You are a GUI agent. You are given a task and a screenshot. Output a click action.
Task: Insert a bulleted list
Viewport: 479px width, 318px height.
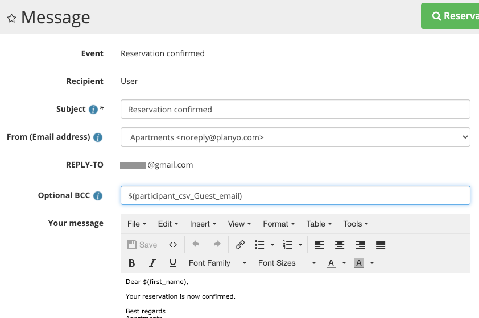pos(260,245)
